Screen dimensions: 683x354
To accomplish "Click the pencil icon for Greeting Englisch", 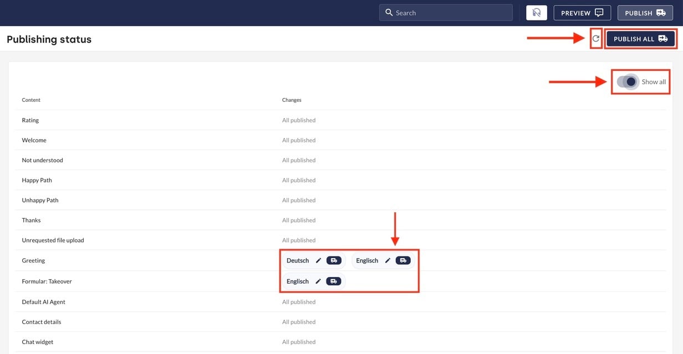I will tap(388, 260).
